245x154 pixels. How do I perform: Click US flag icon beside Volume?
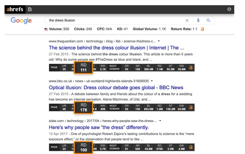click(46, 29)
